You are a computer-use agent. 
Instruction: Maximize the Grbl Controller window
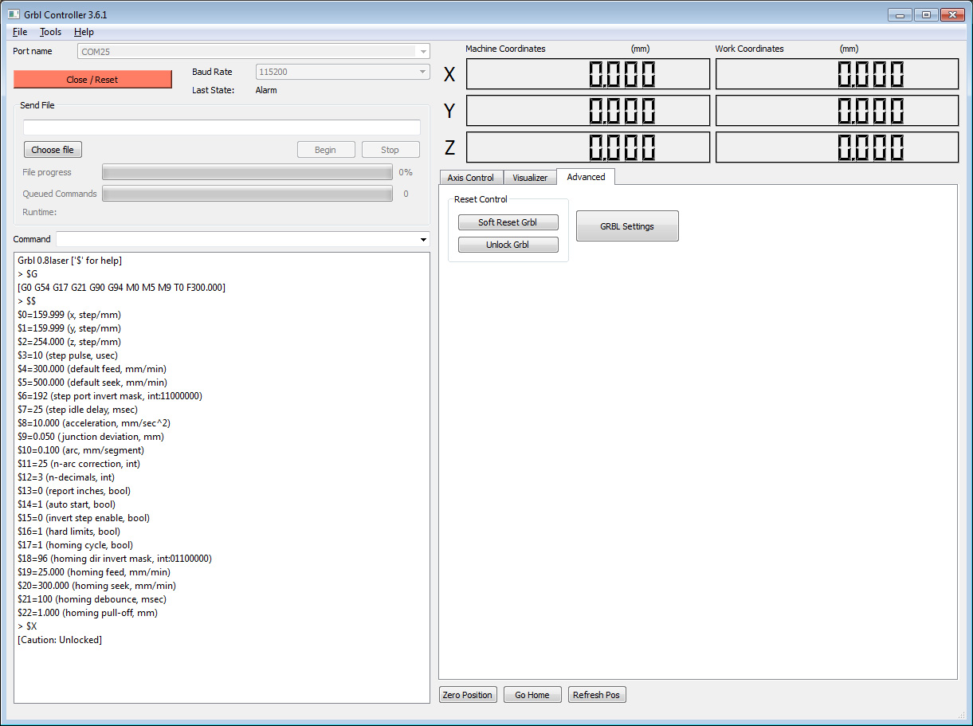click(x=926, y=14)
